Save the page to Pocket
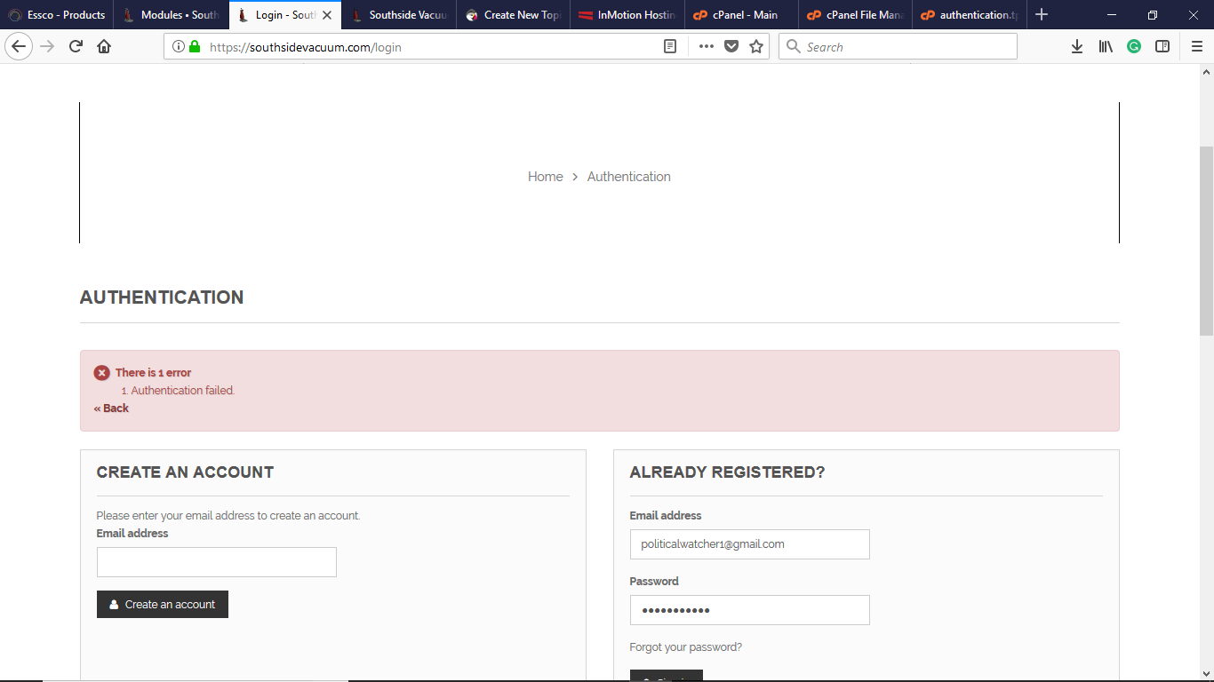The height and width of the screenshot is (682, 1214). [731, 47]
